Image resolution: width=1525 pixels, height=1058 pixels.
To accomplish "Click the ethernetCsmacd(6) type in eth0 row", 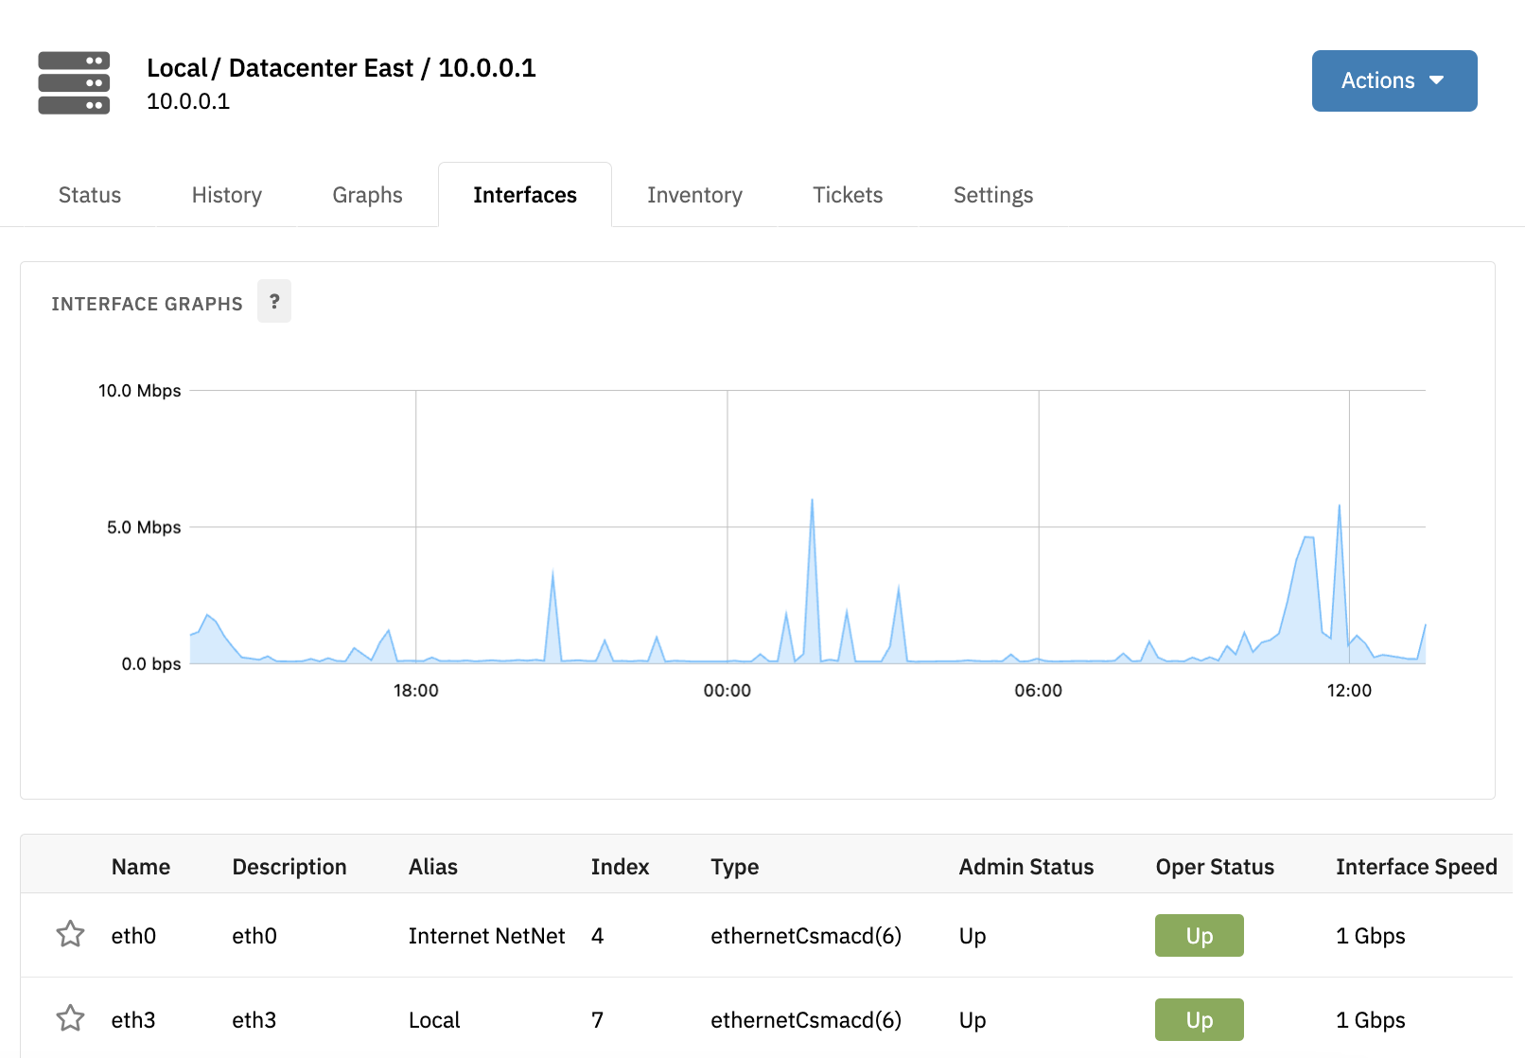I will (x=806, y=936).
